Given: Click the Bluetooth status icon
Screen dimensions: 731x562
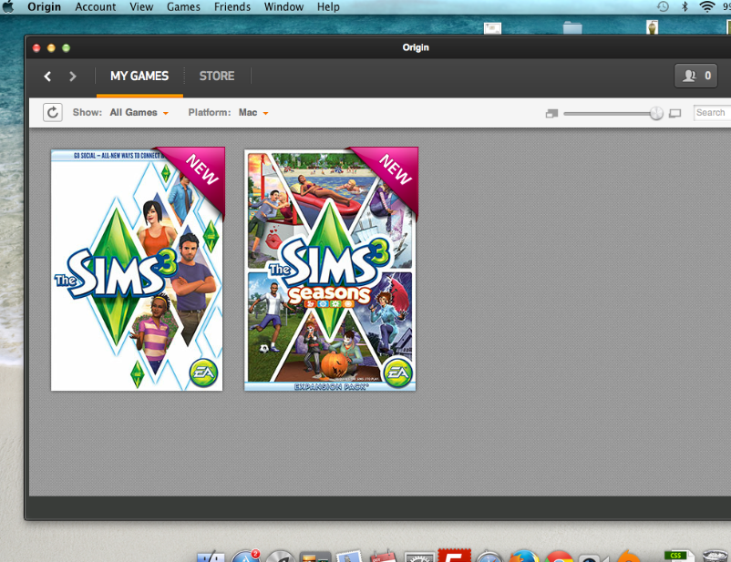Looking at the screenshot, I should coord(685,6).
